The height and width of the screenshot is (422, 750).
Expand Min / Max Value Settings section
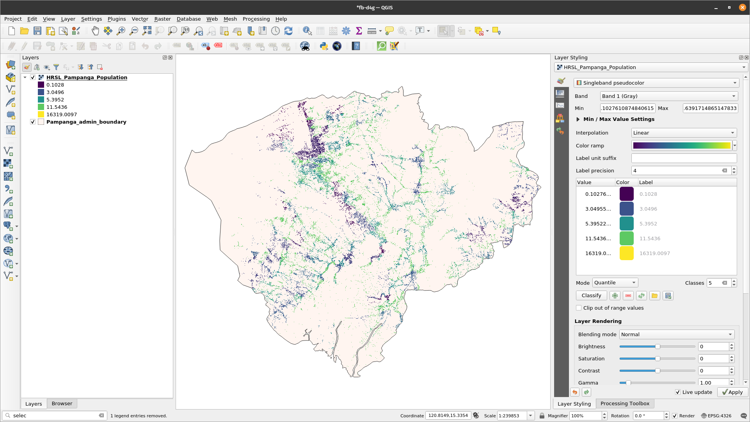578,119
